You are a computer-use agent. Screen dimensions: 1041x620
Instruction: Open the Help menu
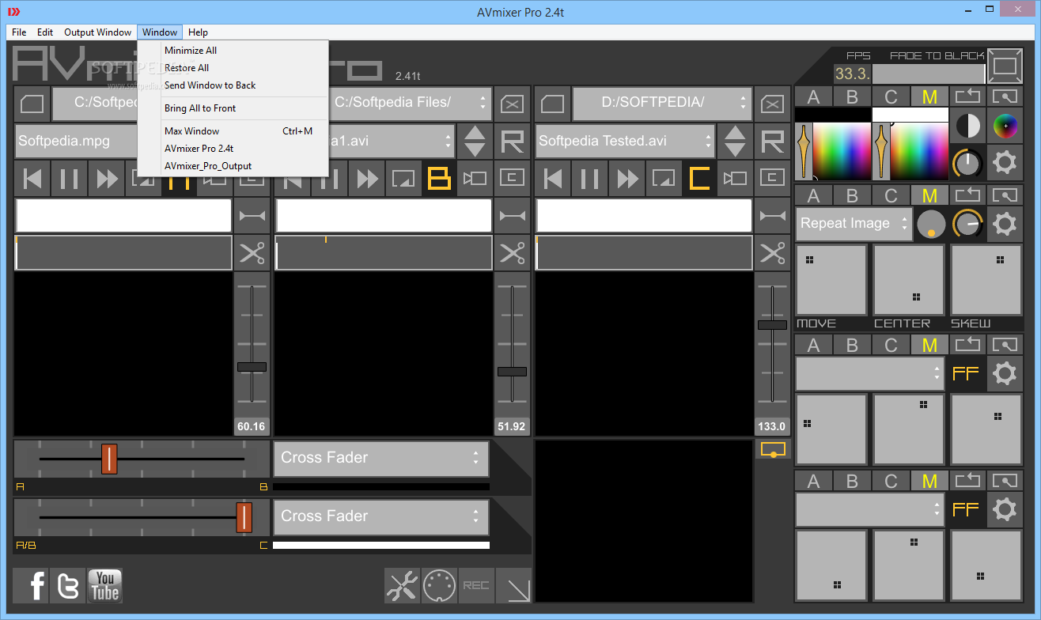coord(198,32)
